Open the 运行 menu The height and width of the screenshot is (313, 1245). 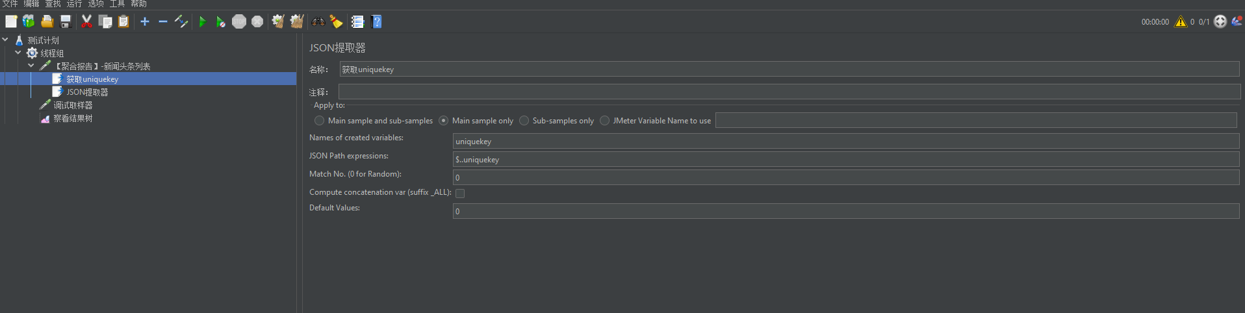pos(74,4)
